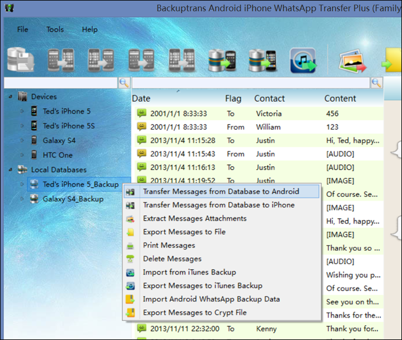The width and height of the screenshot is (402, 340).
Task: Select the Ted's iPhone 5_Backup local database
Action: pyautogui.click(x=81, y=184)
